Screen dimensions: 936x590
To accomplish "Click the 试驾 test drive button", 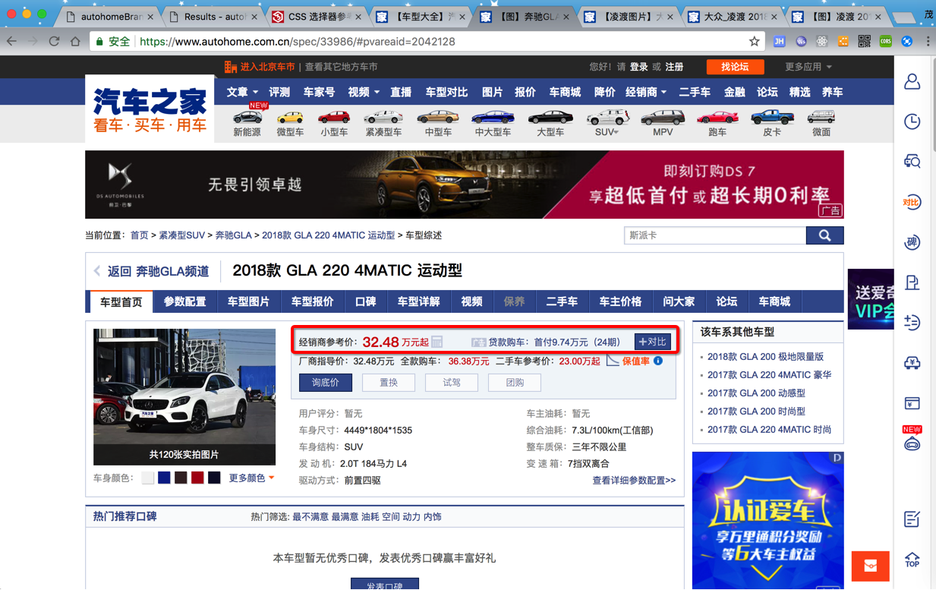I will pyautogui.click(x=452, y=383).
